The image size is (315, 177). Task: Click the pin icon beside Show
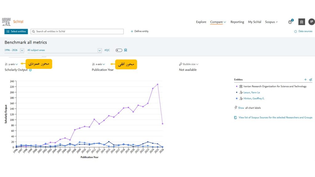[236, 108]
